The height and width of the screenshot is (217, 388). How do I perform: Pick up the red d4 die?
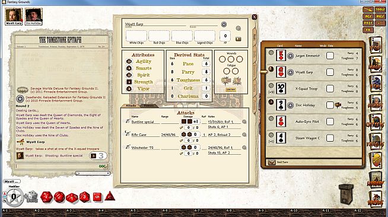point(110,196)
